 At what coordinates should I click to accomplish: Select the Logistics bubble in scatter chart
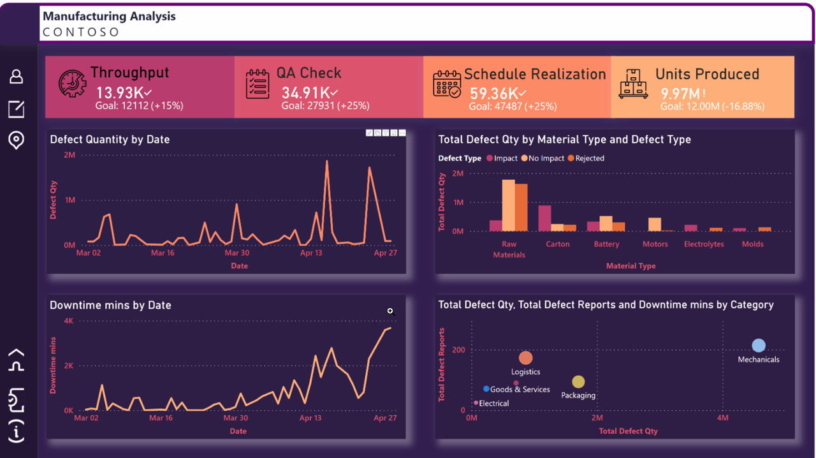(525, 358)
